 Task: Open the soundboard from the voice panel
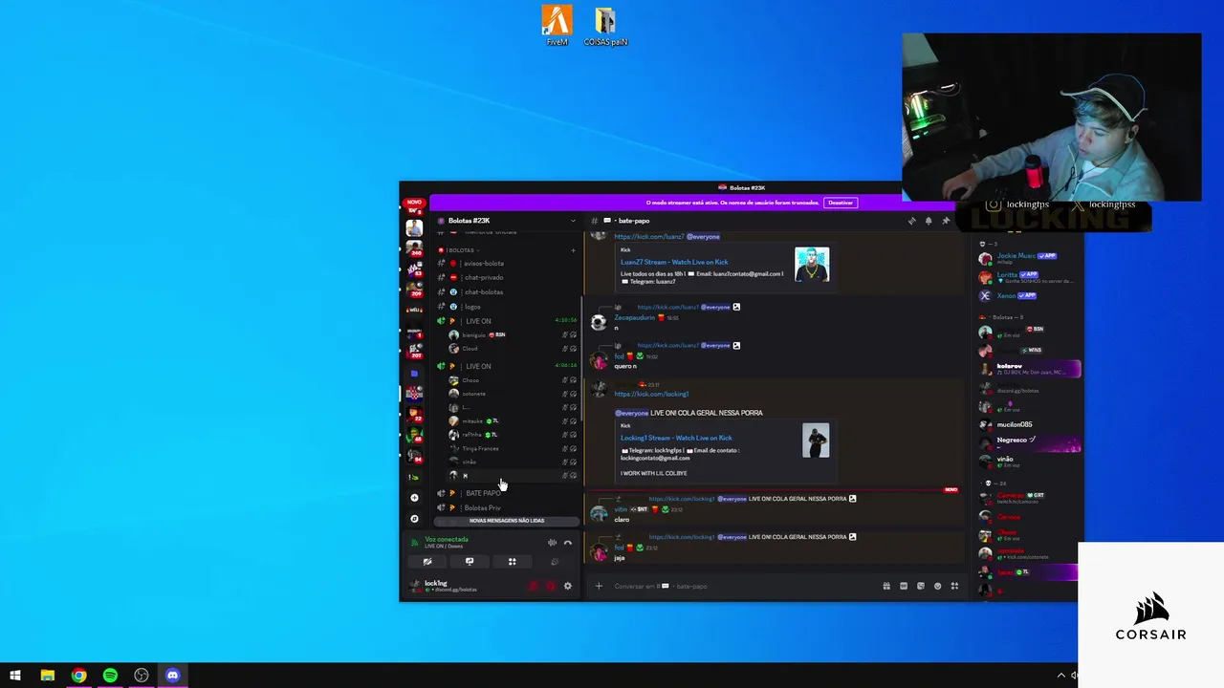[554, 562]
